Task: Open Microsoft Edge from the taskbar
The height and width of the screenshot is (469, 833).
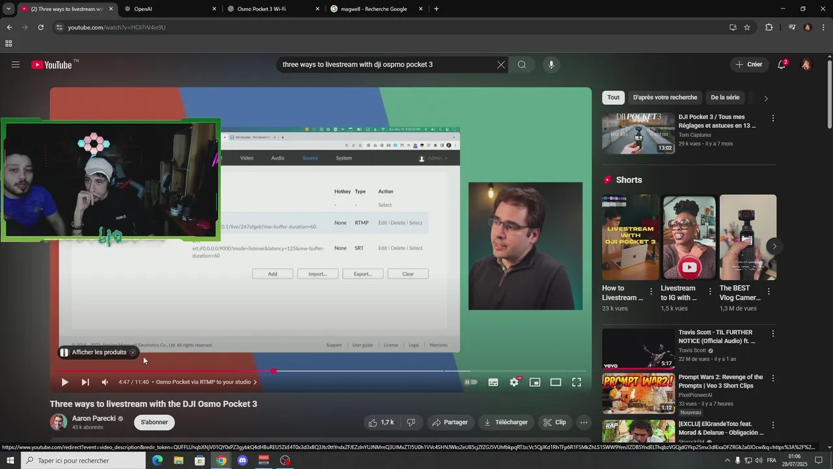Action: pos(157,461)
